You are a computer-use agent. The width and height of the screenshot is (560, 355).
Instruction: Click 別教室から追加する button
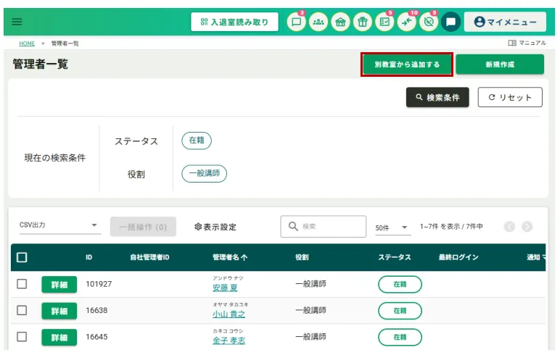(407, 64)
